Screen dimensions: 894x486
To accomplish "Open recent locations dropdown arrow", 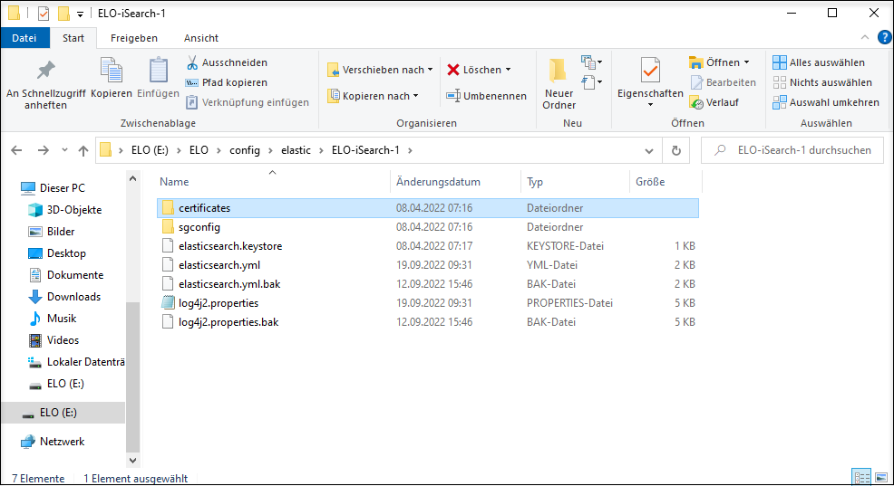I will (x=64, y=150).
